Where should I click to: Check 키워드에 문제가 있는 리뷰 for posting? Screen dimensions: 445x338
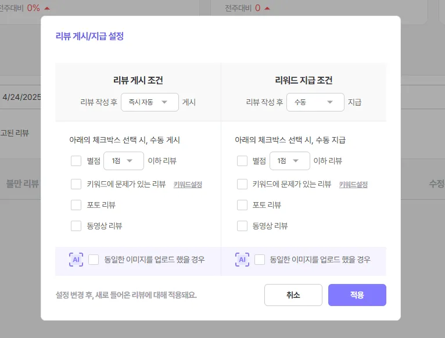point(76,184)
